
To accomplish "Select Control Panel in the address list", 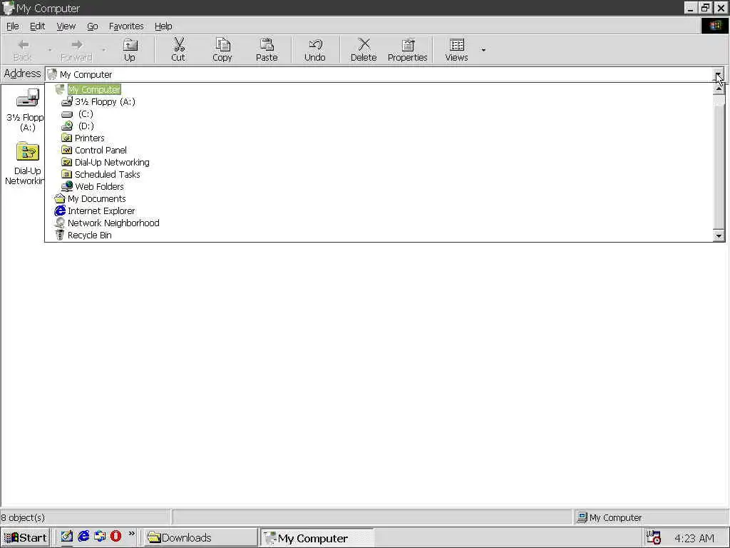I will click(x=101, y=150).
